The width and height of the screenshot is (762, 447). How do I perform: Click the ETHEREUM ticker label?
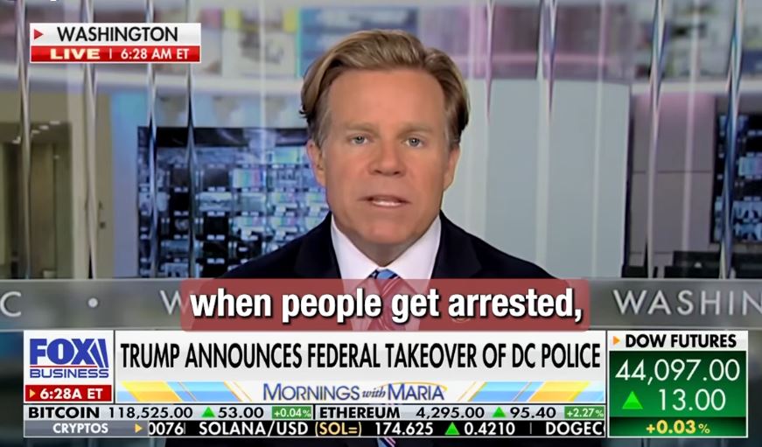click(x=360, y=413)
